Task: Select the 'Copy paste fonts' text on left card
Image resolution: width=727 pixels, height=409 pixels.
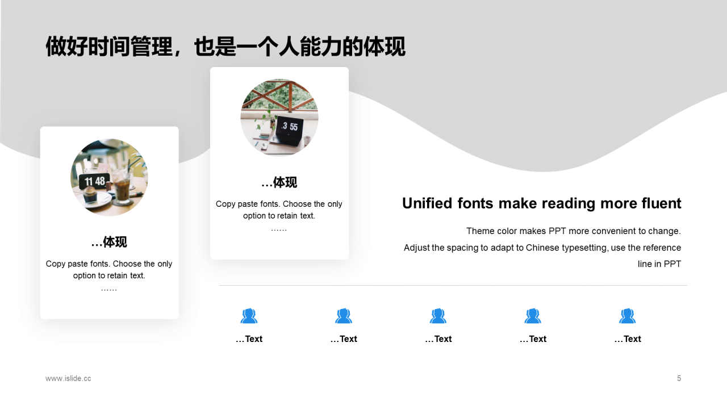Action: pos(108,269)
